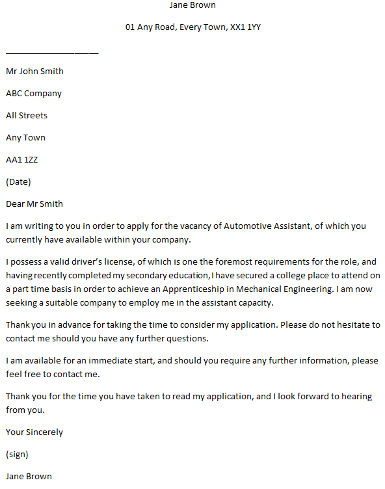Click the name Jane Brown at top
385x489 pixels.
click(x=192, y=5)
